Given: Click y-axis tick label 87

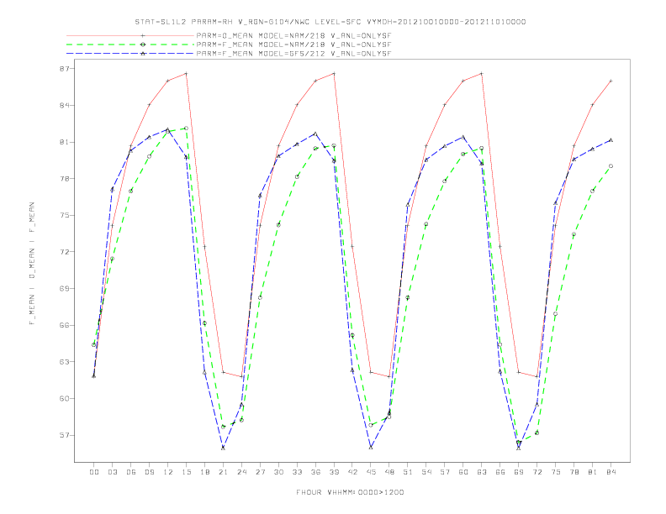Looking at the screenshot, I should (64, 69).
